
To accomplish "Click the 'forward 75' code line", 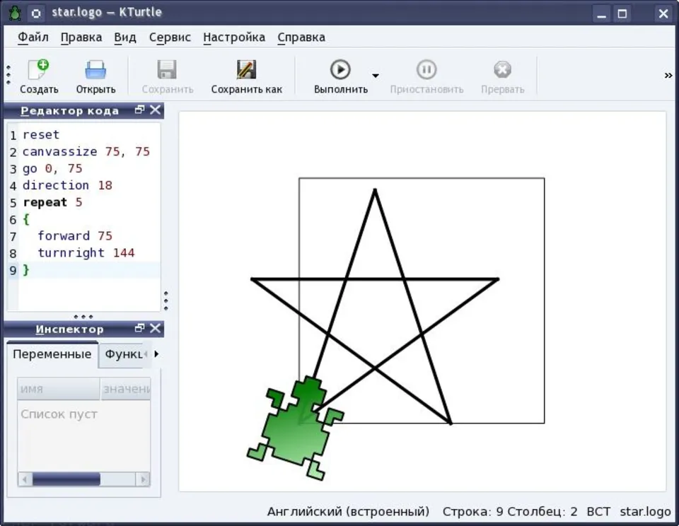I will pos(74,236).
